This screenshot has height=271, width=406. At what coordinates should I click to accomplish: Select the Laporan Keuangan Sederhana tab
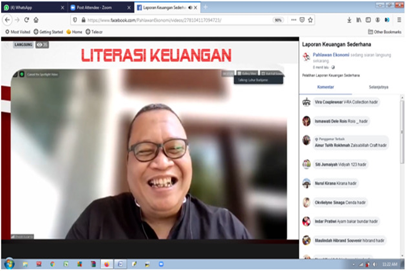point(167,7)
